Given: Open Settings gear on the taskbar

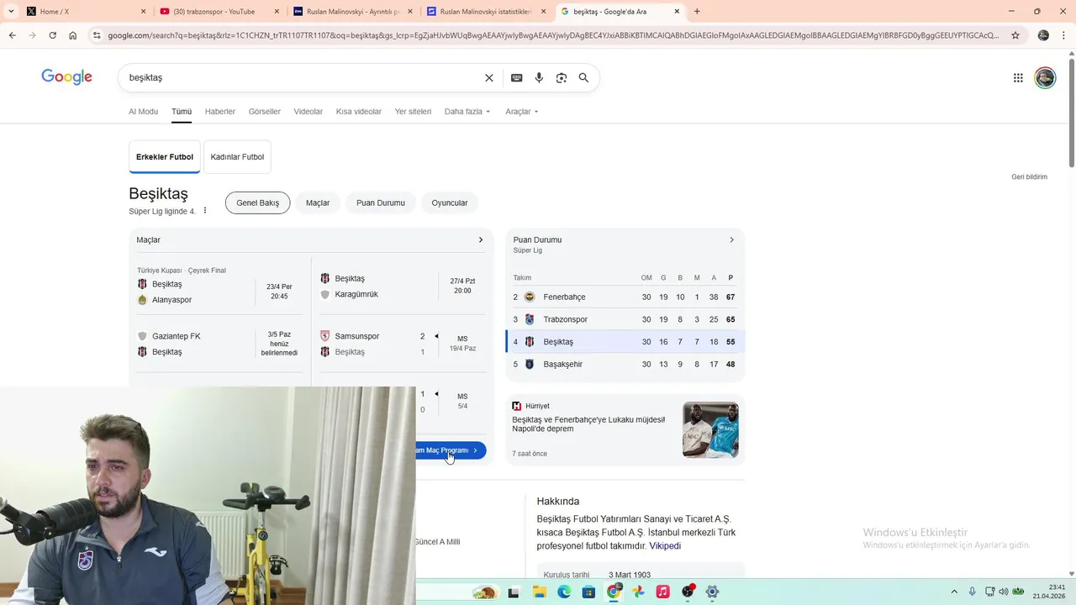Looking at the screenshot, I should click(x=712, y=592).
